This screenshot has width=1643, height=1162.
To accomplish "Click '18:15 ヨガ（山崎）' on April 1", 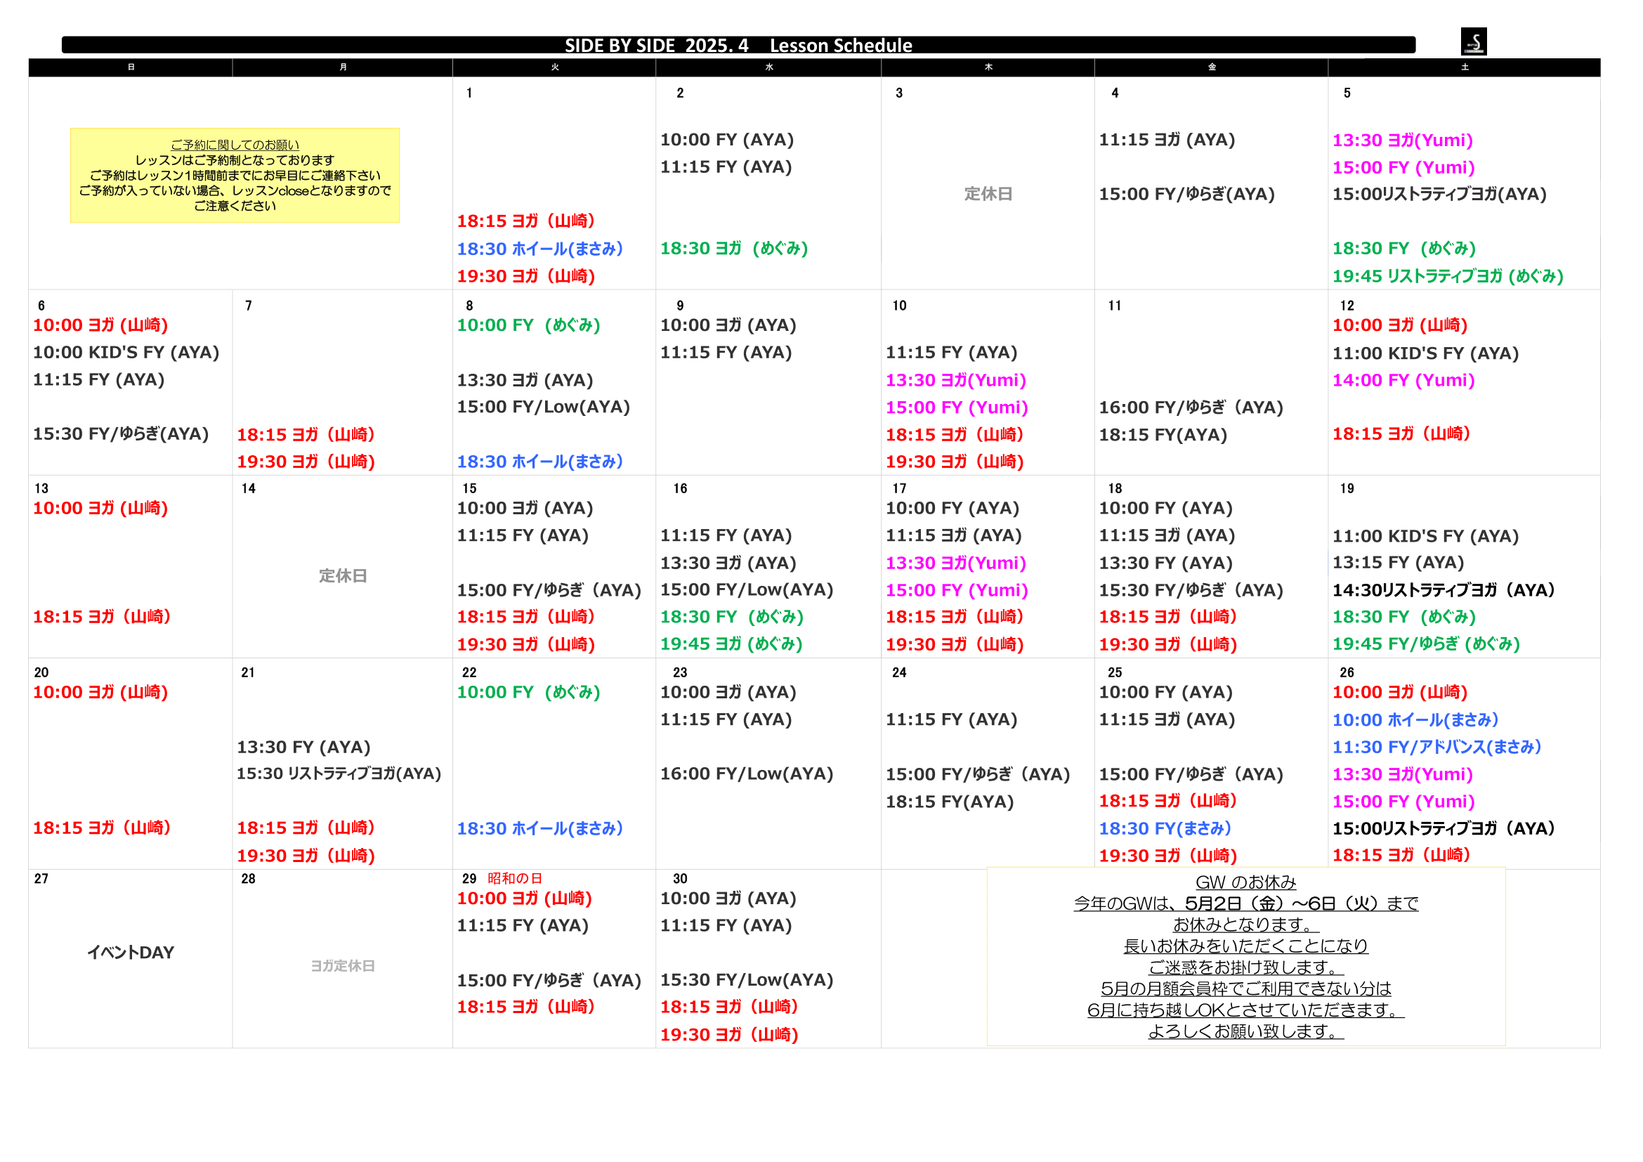I will 527,221.
